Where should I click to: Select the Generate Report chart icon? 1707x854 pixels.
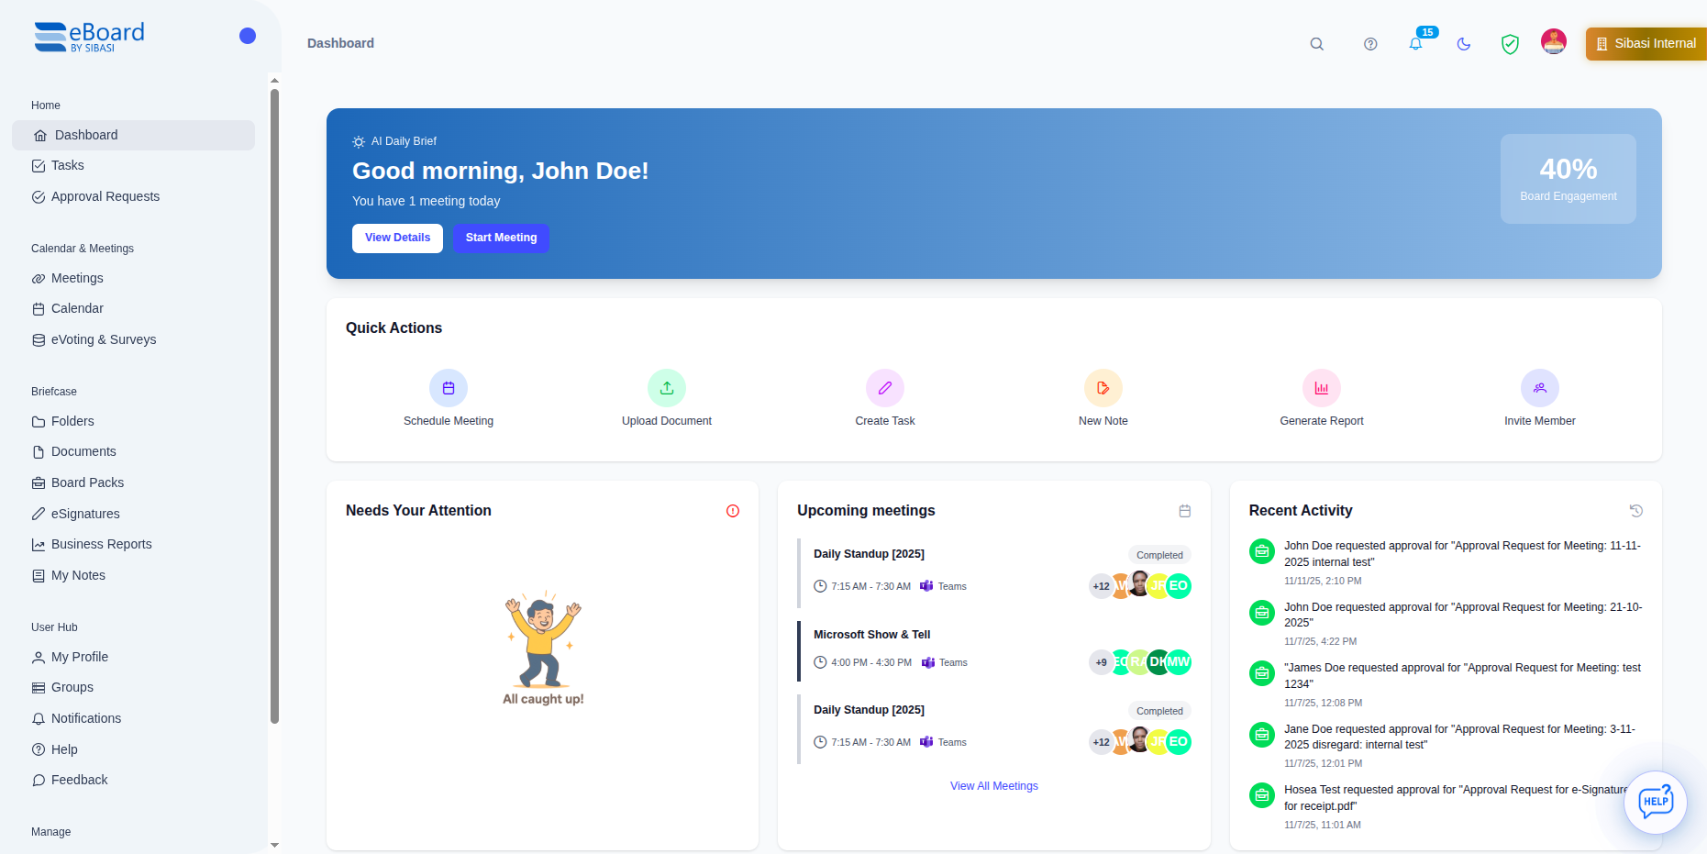[x=1322, y=388]
